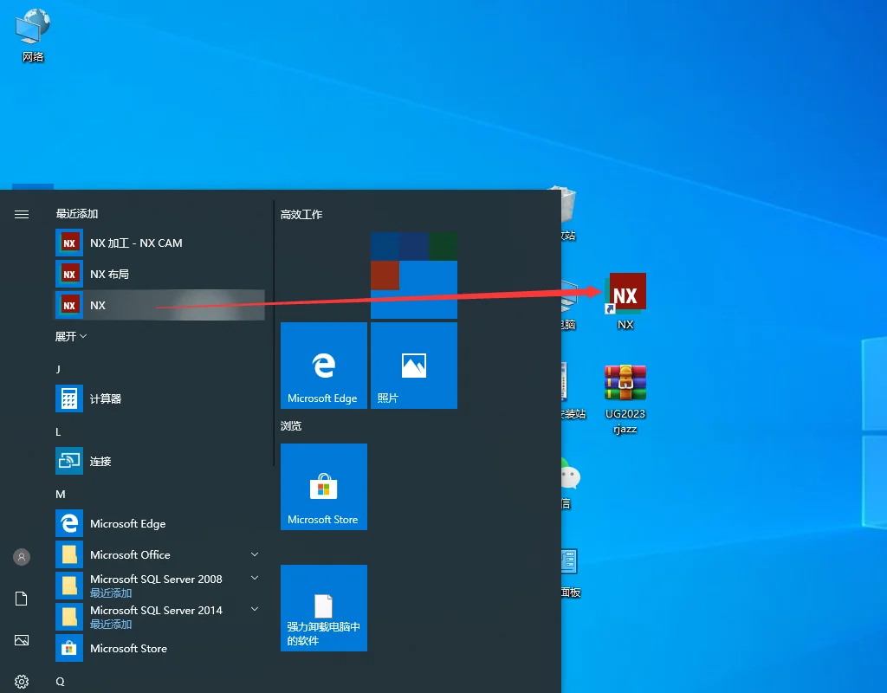Click the Start menu app list scrollbar

pyautogui.click(x=274, y=333)
